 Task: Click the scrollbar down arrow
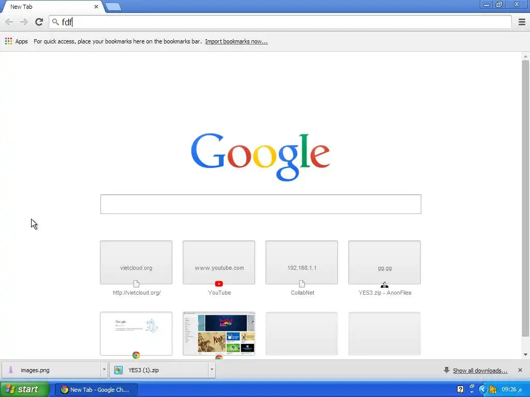[525, 355]
